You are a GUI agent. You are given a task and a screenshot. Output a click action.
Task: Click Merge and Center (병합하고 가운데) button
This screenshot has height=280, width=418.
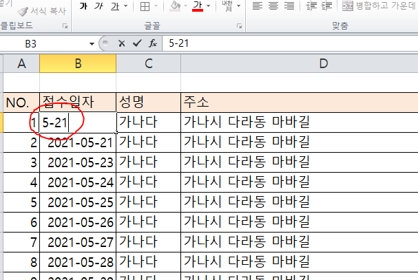[379, 6]
